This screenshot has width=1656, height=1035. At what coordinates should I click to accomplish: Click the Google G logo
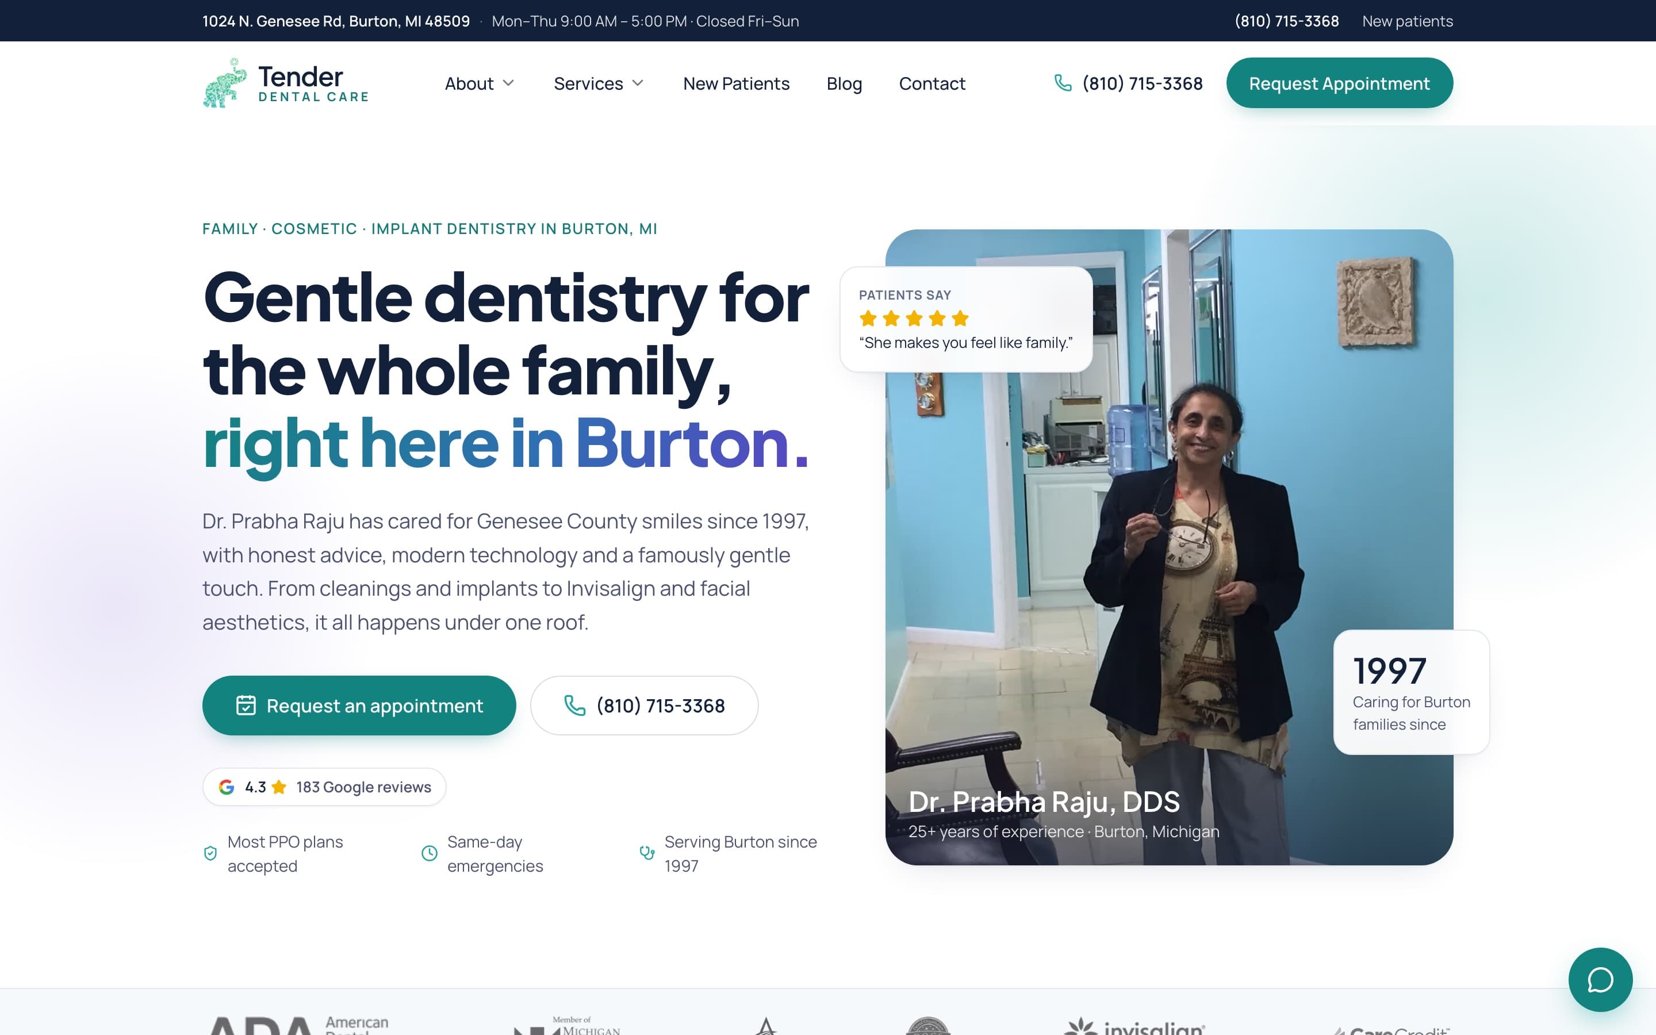227,787
